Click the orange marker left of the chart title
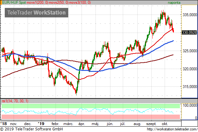The image size is (198, 132). click(1, 3)
